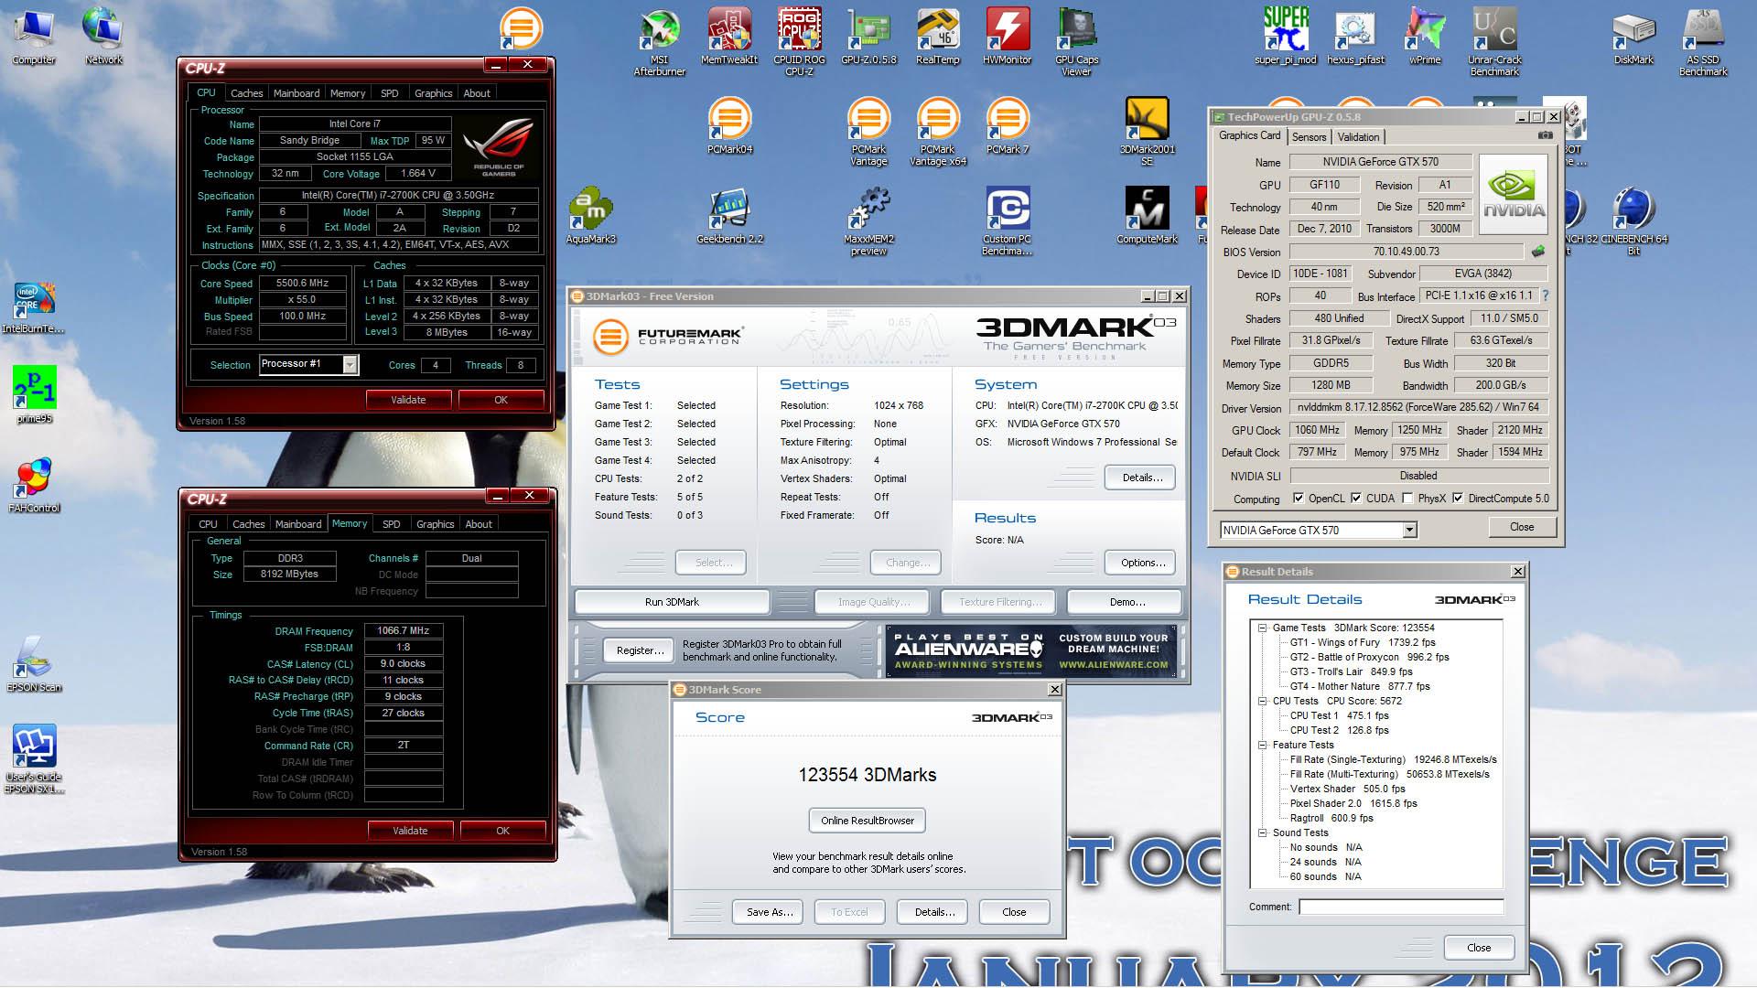Launch prime95 desktop icon
This screenshot has height=988, width=1757.
(34, 395)
